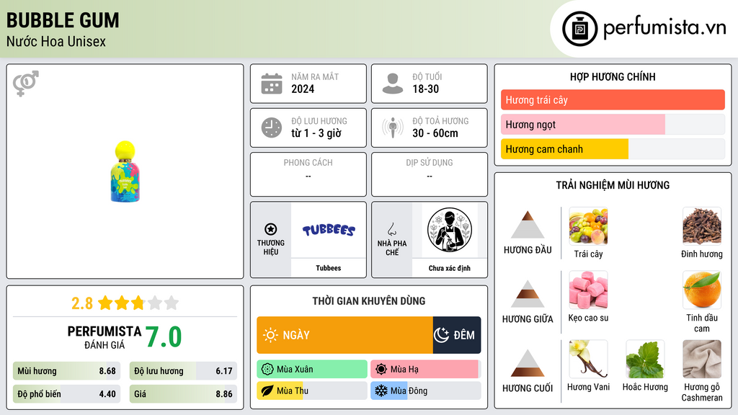Select the Mùa Thu season bar

pos(312,391)
